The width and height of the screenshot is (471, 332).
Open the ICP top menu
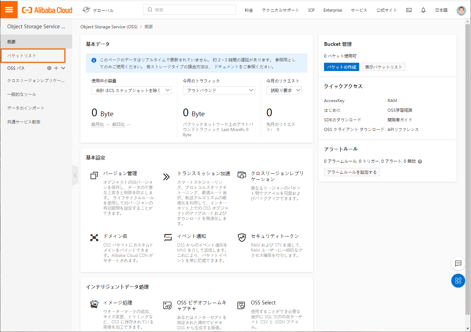point(311,10)
